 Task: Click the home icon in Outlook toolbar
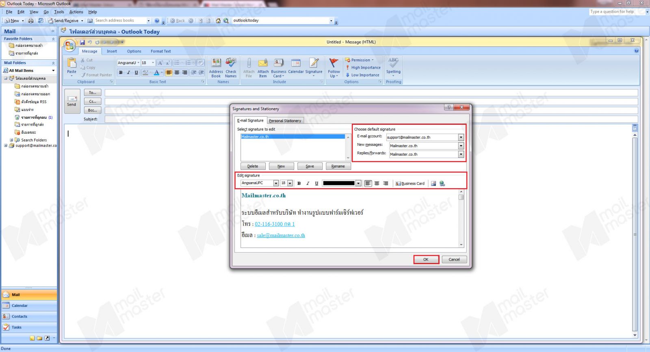(218, 21)
